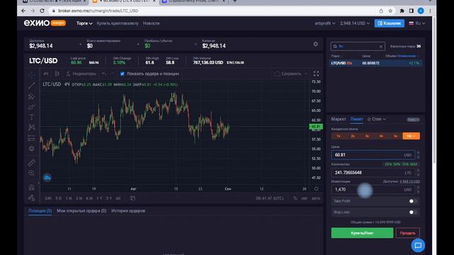
Task: Toggle the magnet mode icon
Action: pyautogui.click(x=31, y=187)
